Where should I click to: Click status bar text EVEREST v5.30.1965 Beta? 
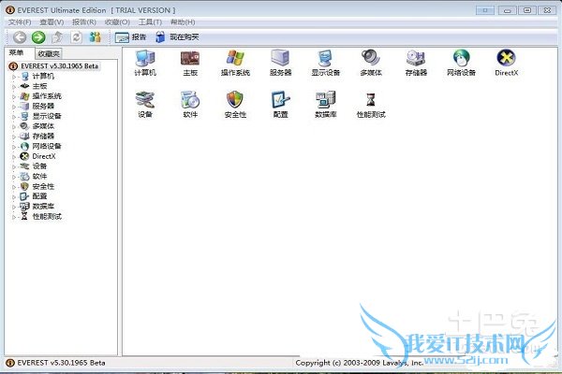pos(61,363)
